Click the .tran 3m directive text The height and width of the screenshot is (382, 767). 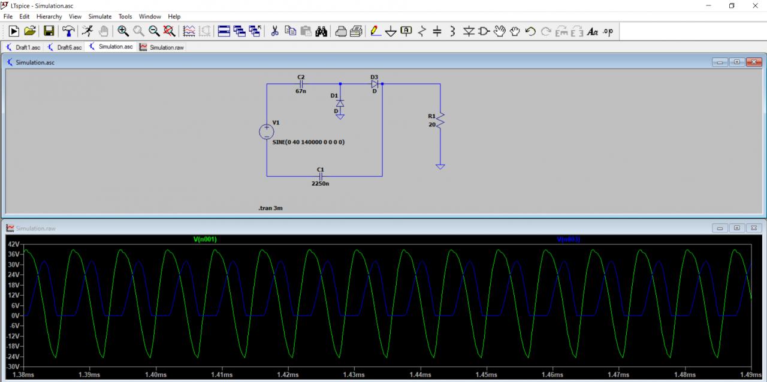click(270, 208)
